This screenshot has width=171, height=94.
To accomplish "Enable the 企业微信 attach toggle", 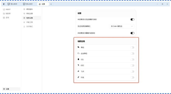I will click(x=132, y=53).
